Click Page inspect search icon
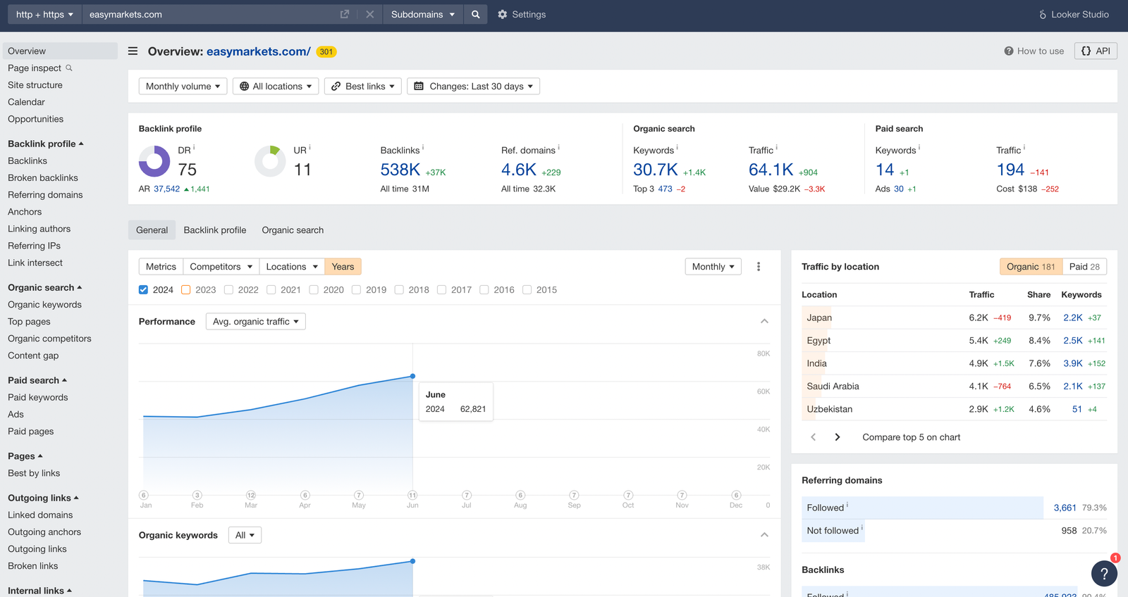Image resolution: width=1128 pixels, height=597 pixels. (x=69, y=68)
